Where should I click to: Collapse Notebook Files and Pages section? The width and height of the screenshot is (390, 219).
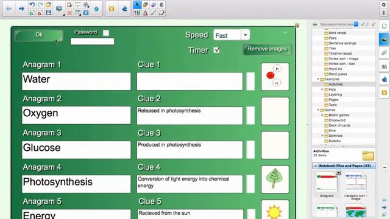(x=316, y=166)
